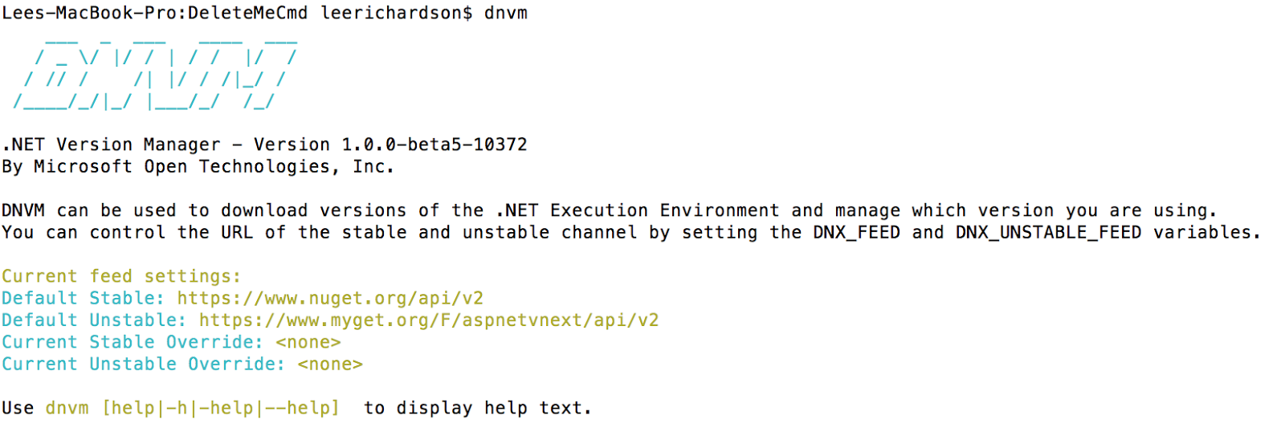The image size is (1285, 428).
Task: Click the version number 1.0.0-beta5-10372
Action: click(434, 145)
